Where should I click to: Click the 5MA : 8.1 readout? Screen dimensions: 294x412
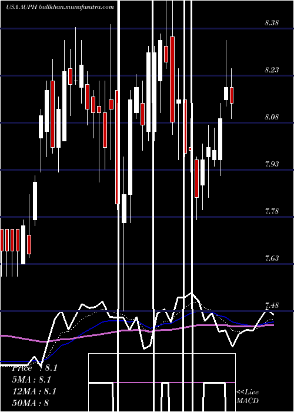(x=32, y=380)
